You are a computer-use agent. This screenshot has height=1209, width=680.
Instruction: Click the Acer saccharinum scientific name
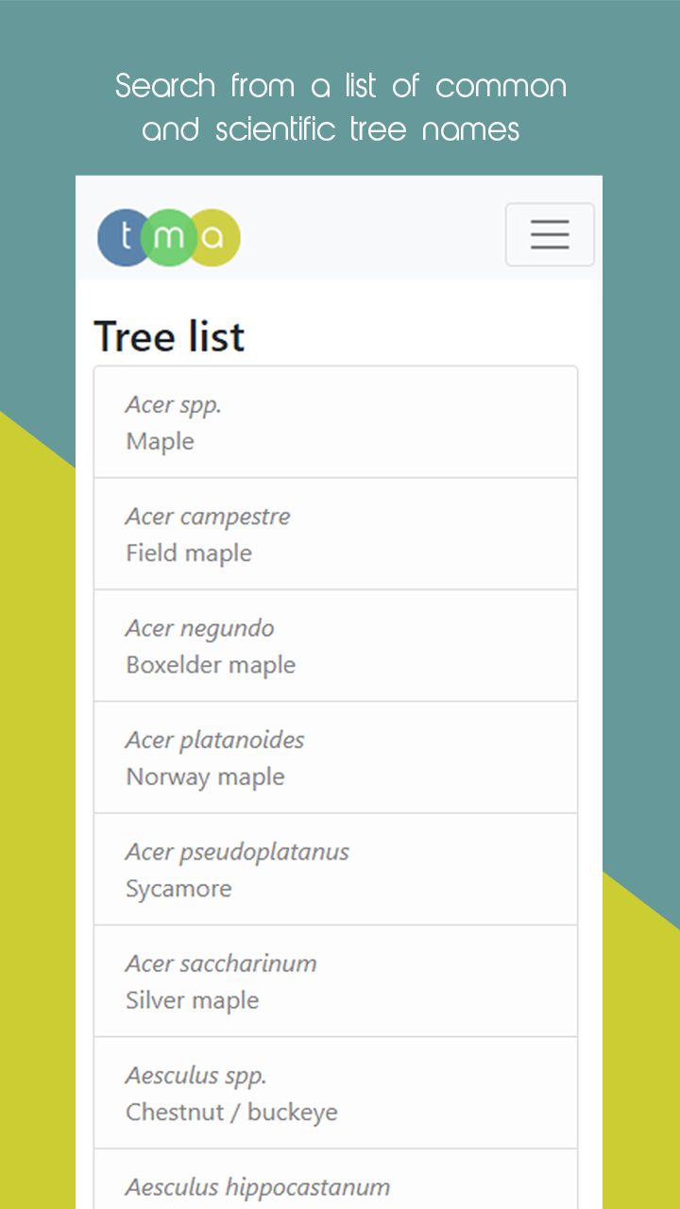click(221, 963)
